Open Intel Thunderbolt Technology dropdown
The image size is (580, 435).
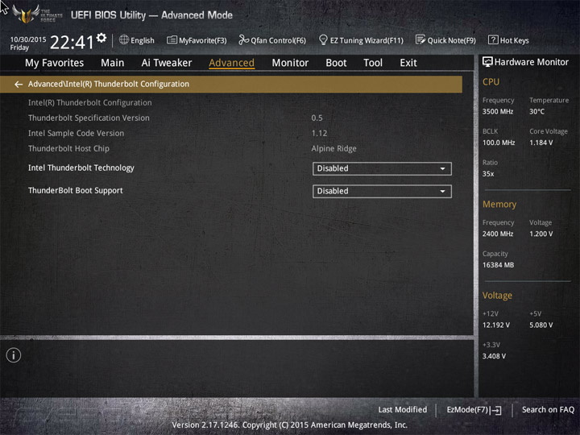tap(382, 168)
